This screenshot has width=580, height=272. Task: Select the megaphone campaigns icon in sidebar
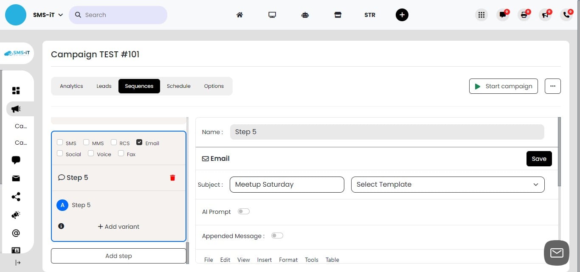click(16, 109)
